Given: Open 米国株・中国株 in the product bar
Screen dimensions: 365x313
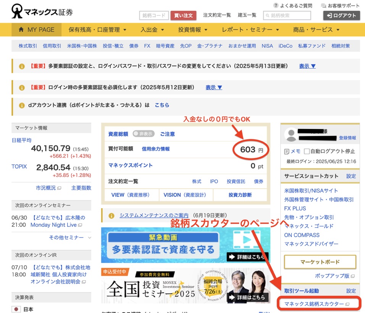Looking at the screenshot, I should [x=82, y=46].
